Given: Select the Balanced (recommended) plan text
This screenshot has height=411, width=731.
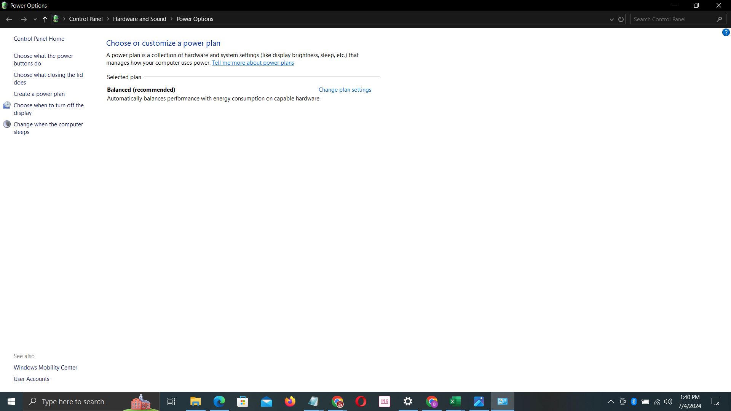Looking at the screenshot, I should 141,90.
